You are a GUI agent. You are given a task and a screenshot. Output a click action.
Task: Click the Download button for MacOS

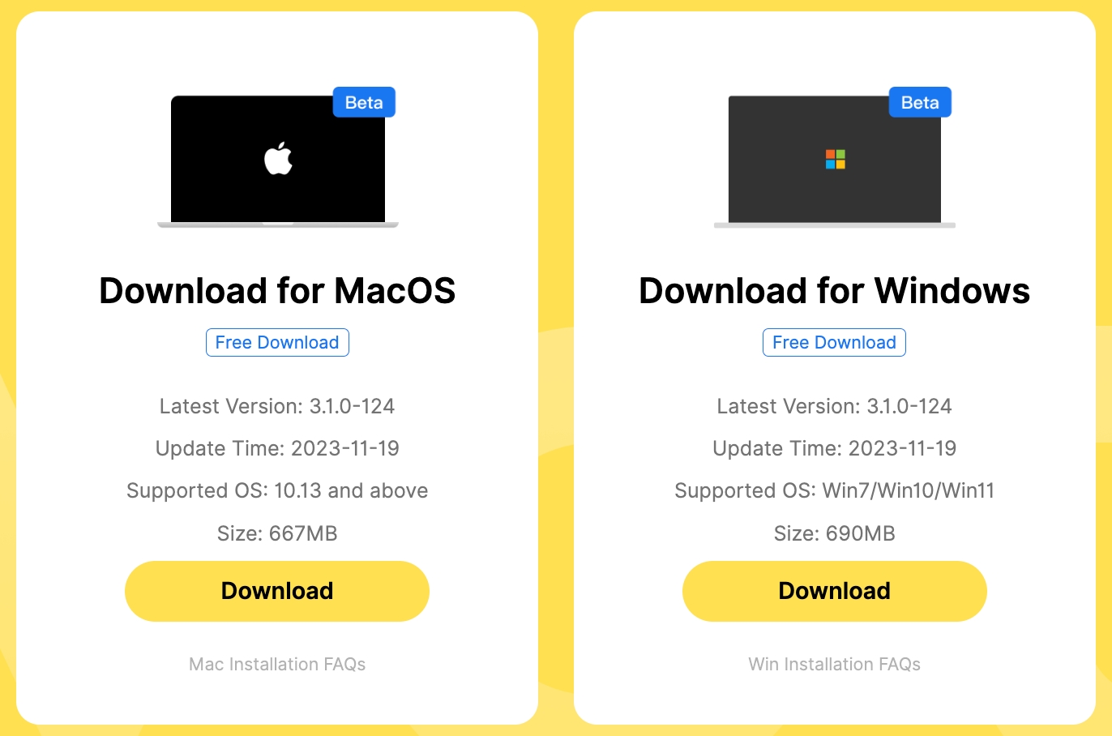[x=277, y=591]
